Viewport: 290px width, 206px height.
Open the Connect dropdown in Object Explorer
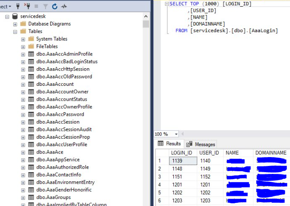coord(6,7)
